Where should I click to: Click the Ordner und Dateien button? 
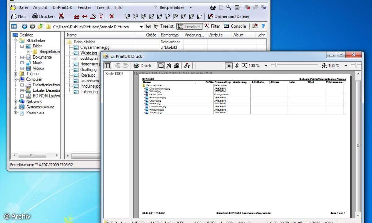(229, 16)
